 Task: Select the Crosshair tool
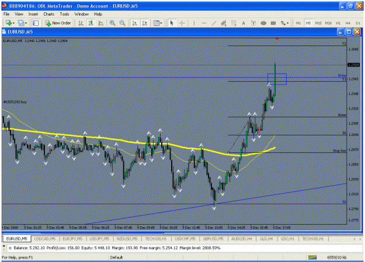182,23
